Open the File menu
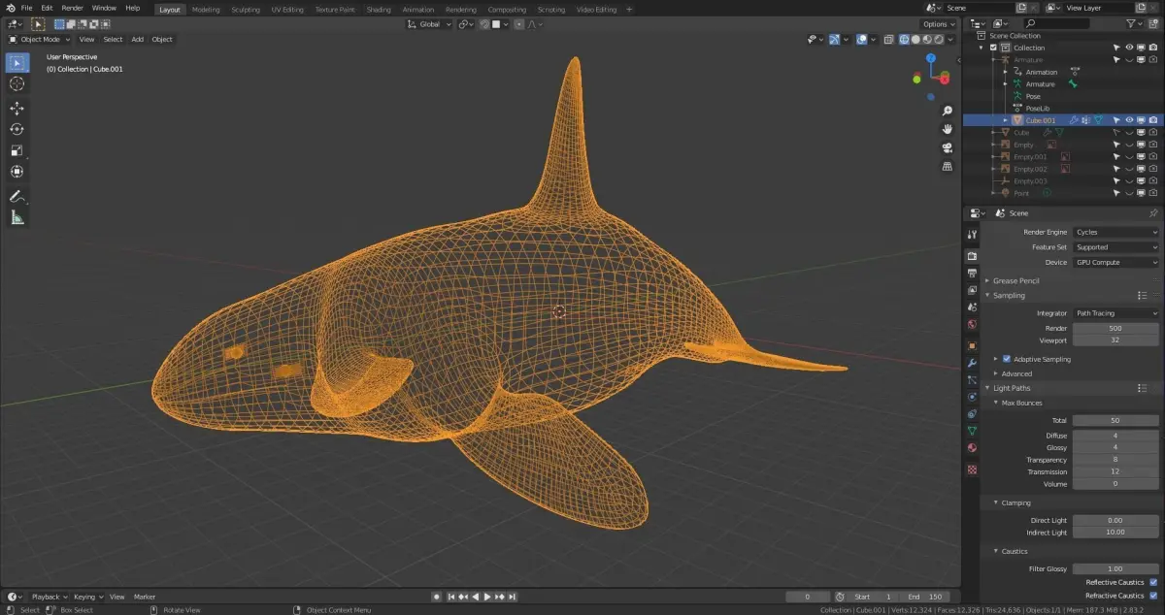 click(26, 8)
